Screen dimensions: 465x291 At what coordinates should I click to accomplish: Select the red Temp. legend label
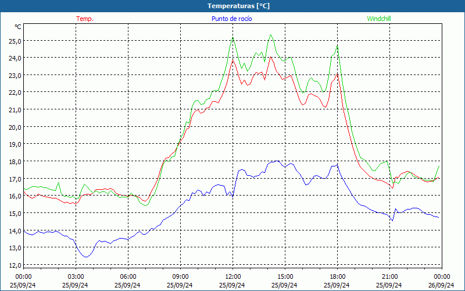[x=85, y=19]
